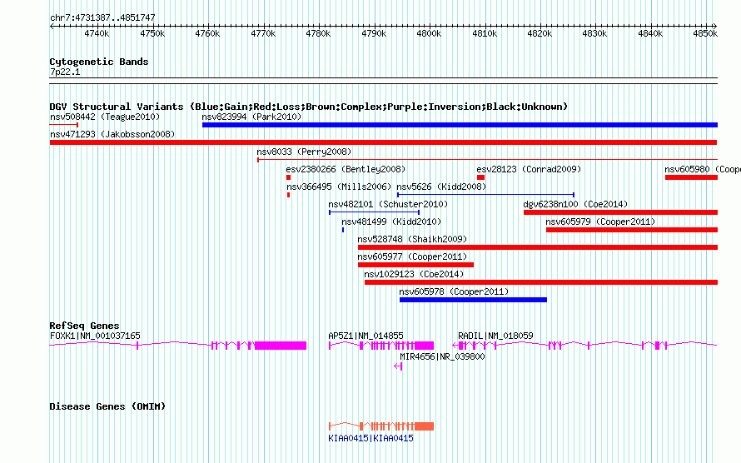Click the MIR4656|NR_039800 label

(x=442, y=356)
